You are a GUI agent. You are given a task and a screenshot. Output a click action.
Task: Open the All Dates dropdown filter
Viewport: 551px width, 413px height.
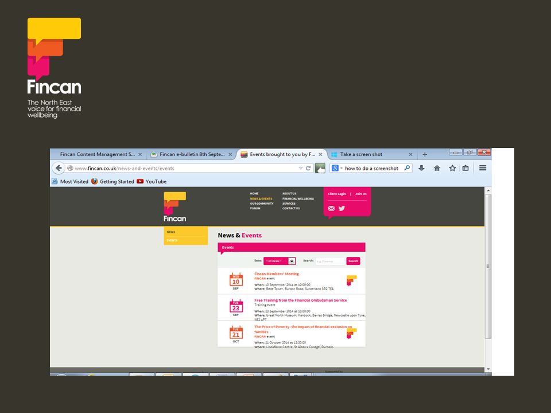pyautogui.click(x=280, y=261)
